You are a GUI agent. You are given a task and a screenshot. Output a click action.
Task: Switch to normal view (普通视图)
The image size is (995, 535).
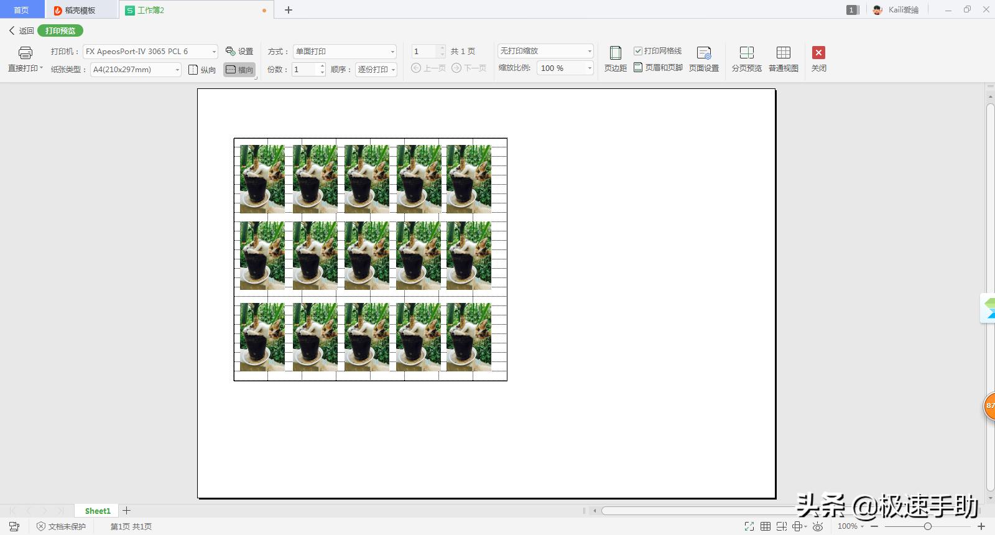point(783,59)
